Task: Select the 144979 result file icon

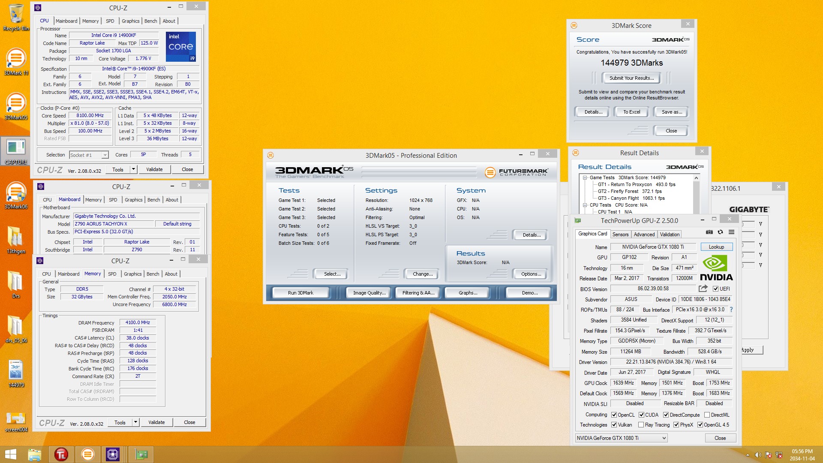Action: (x=16, y=374)
